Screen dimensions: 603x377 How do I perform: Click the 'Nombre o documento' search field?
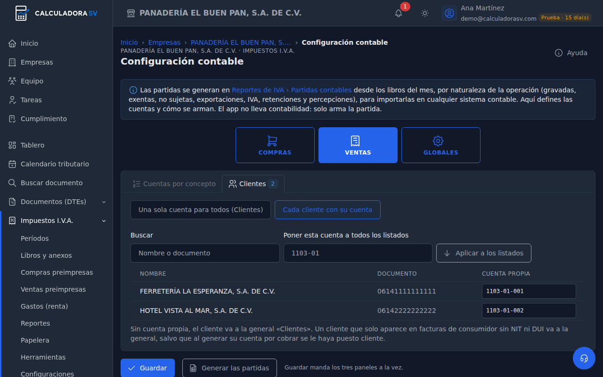205,253
